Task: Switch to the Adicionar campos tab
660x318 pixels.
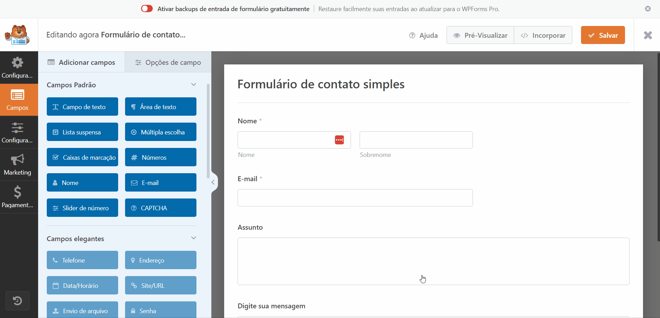Action: tap(81, 62)
